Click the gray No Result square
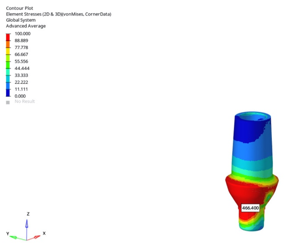The width and height of the screenshot is (286, 250). click(8, 102)
